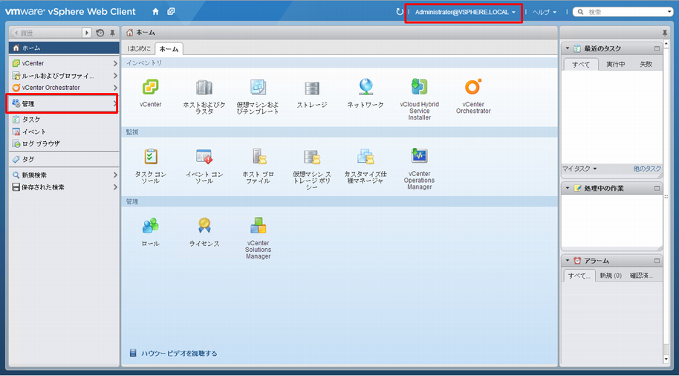Open the ストレージ inventory icon
The height and width of the screenshot is (376, 679).
311,88
